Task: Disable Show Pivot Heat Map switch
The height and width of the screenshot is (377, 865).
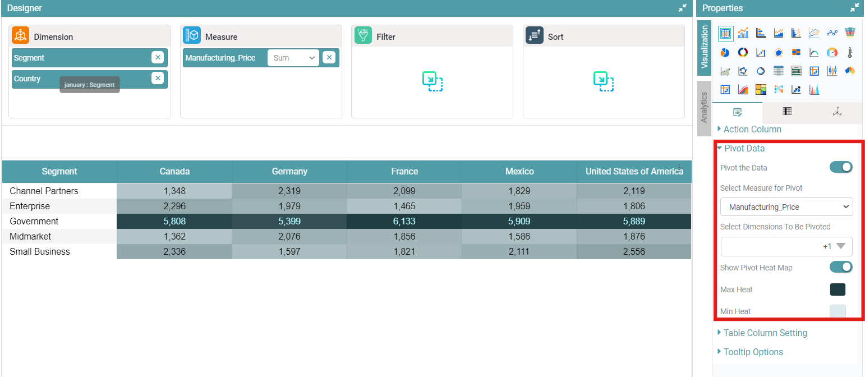Action: 840,267
